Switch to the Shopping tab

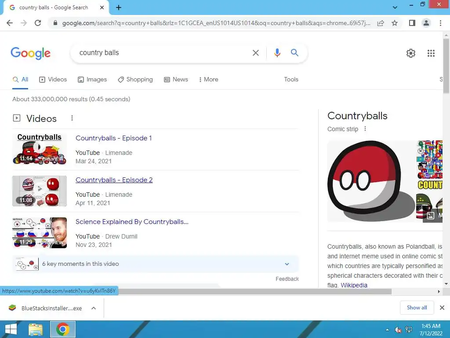coord(135,80)
